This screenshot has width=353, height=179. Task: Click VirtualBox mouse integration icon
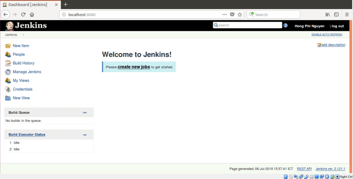point(332,176)
